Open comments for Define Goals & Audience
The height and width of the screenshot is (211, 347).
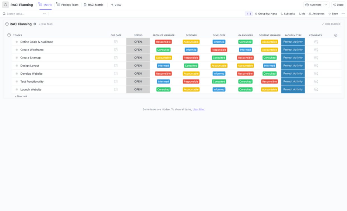[316, 42]
